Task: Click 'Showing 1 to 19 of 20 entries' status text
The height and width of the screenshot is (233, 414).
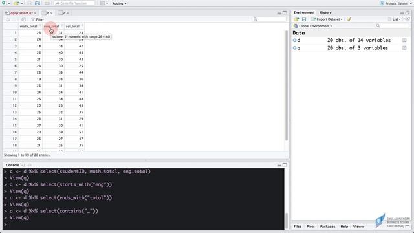Action: click(27, 155)
